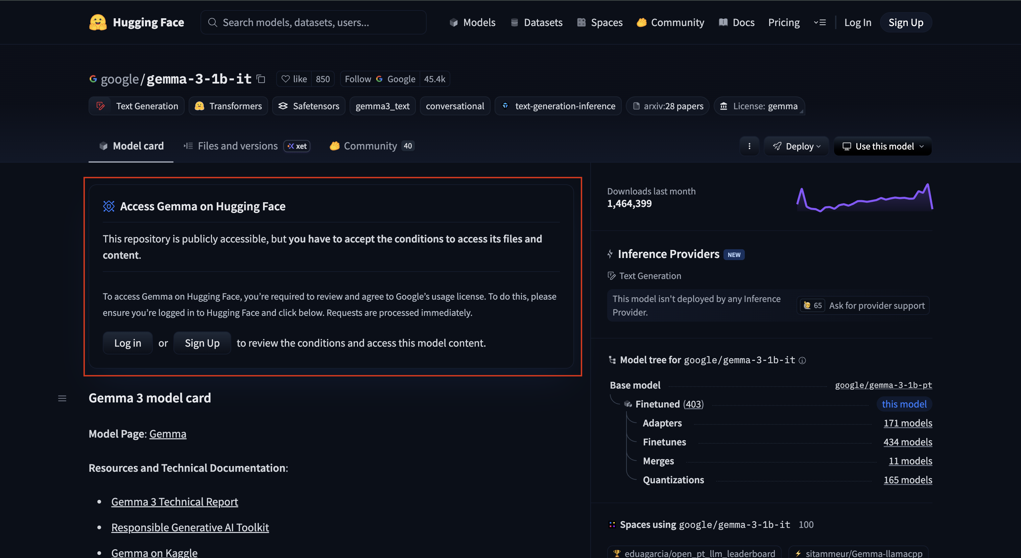Click the search magnifier icon
This screenshot has height=558, width=1021.
tap(213, 22)
